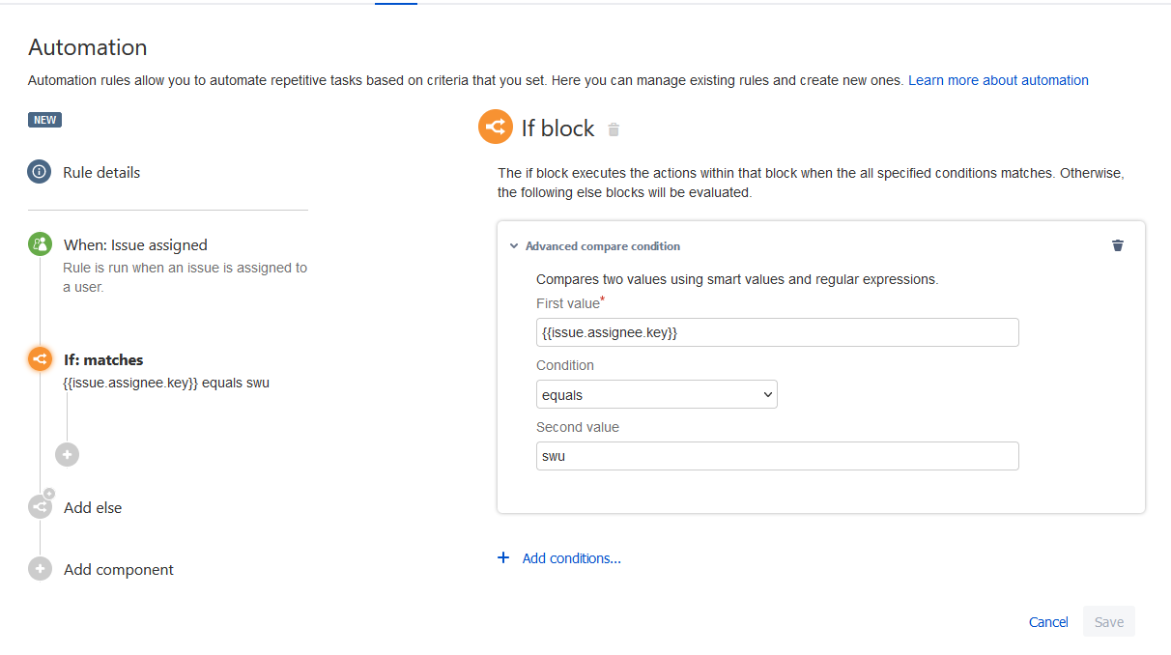The width and height of the screenshot is (1171, 655).
Task: Select the Rule details item
Action: [x=101, y=172]
